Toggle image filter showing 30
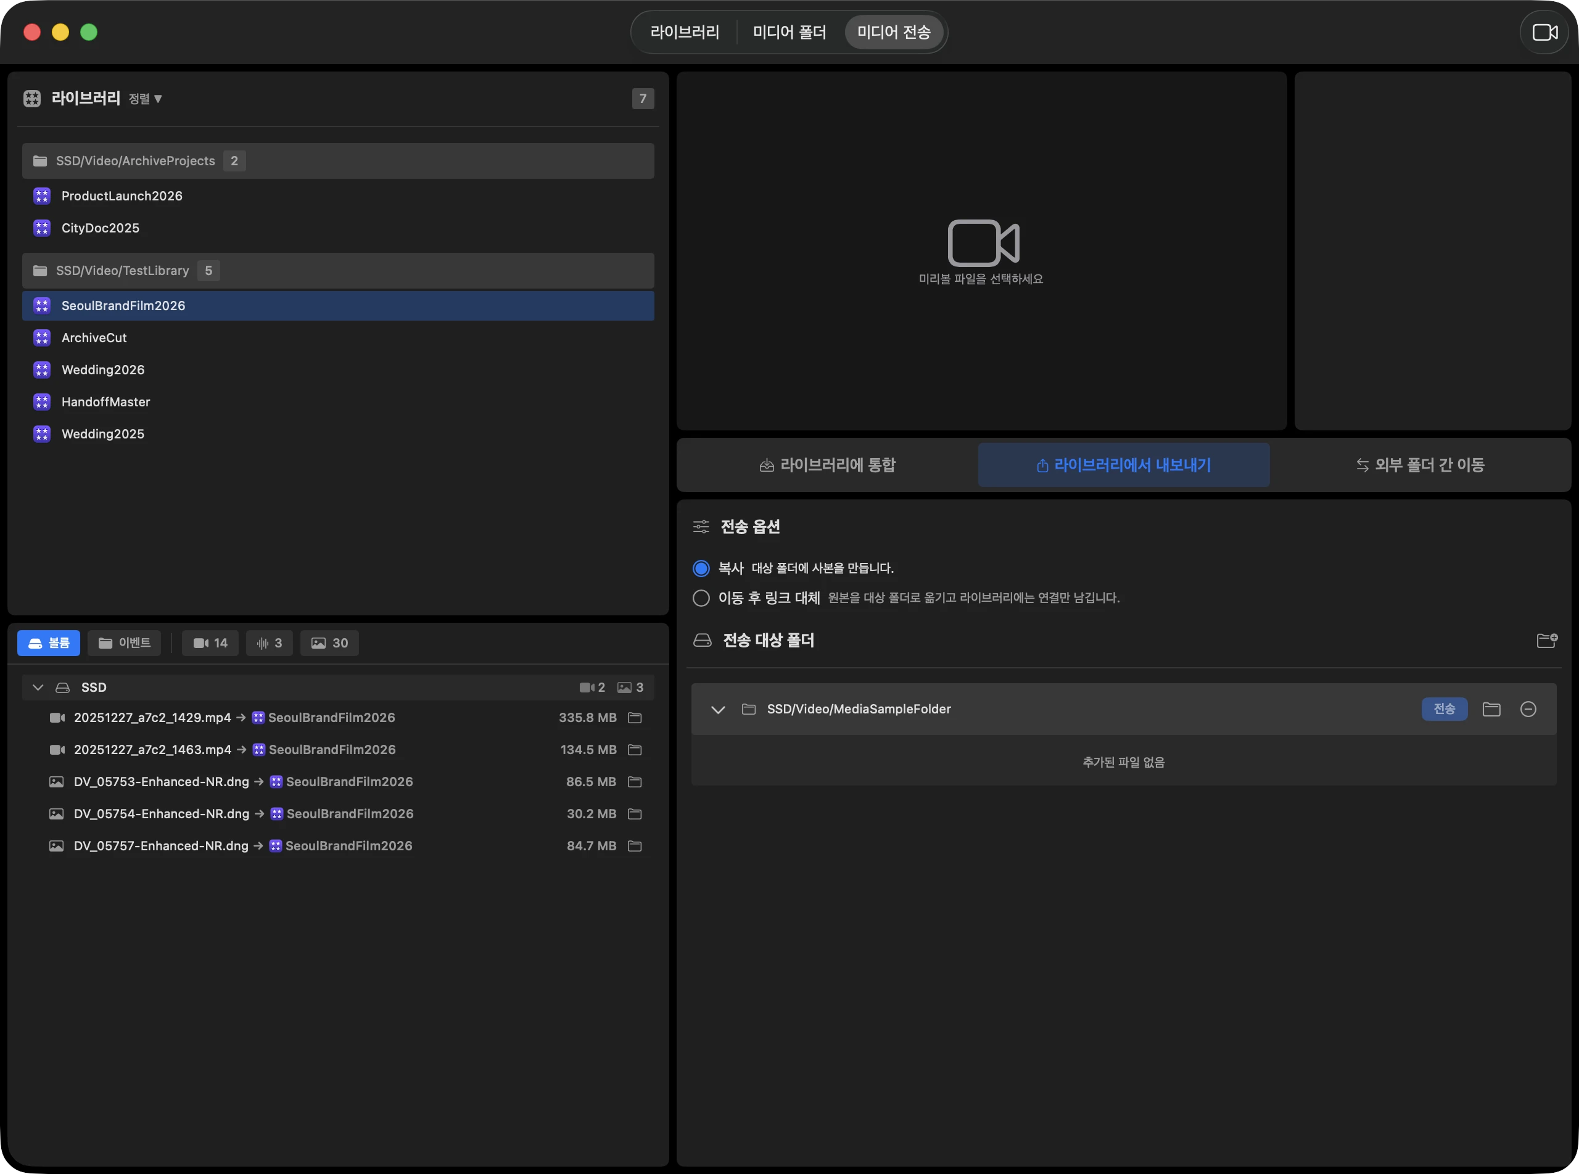This screenshot has width=1579, height=1174. (330, 643)
